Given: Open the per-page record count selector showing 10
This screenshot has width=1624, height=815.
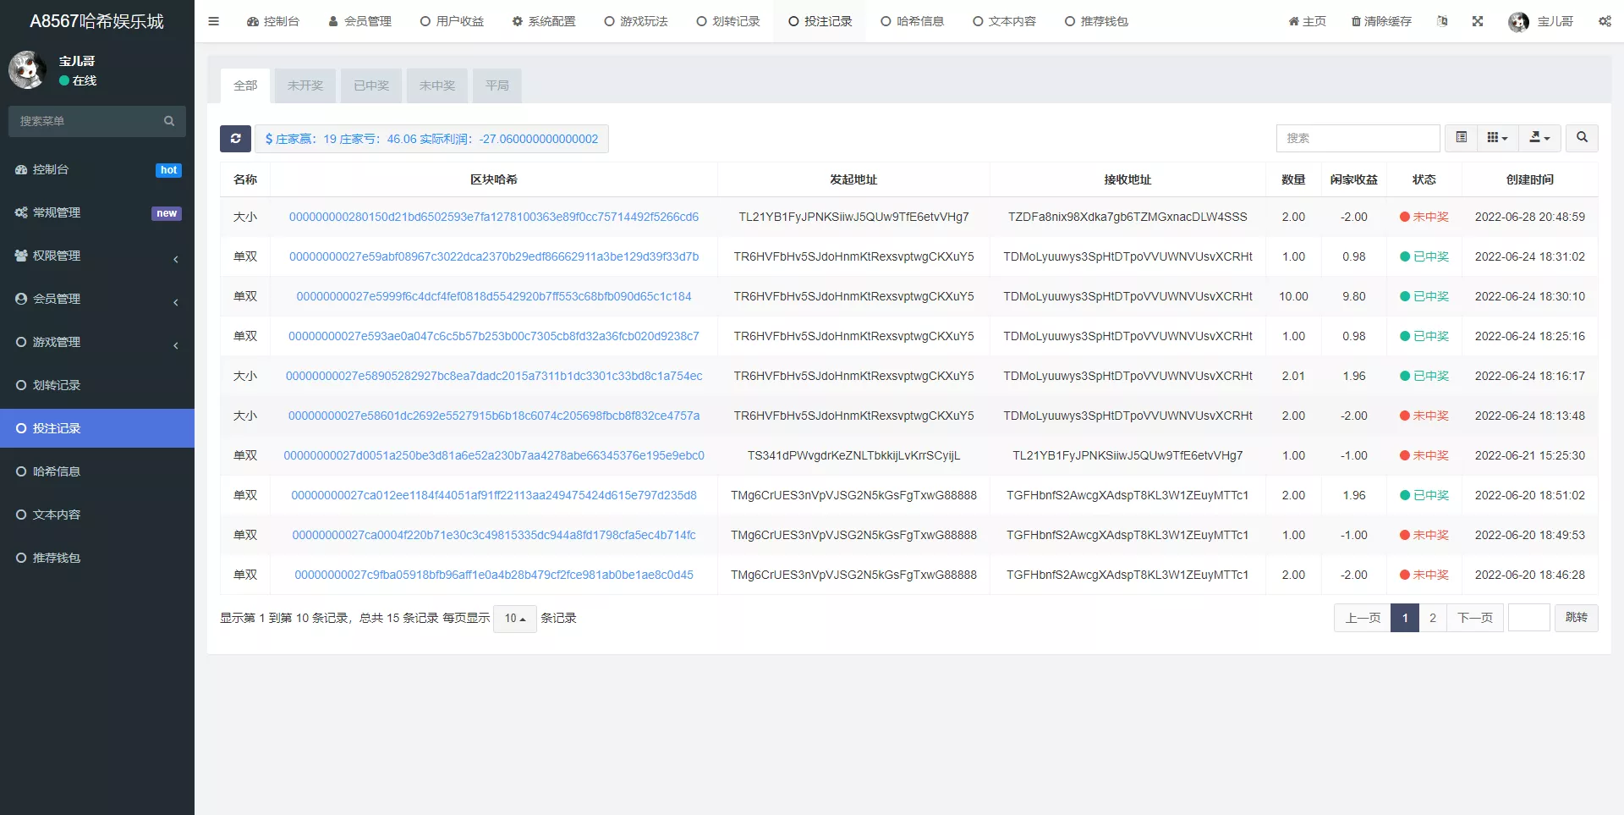Looking at the screenshot, I should (x=513, y=619).
